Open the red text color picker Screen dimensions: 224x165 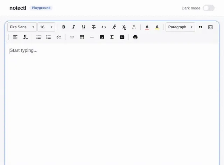tap(147, 27)
